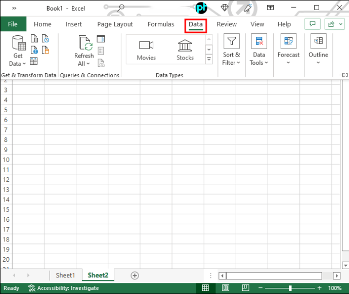Viewport: 349px width, 294px height.
Task: Open the Home tab
Action: [x=42, y=24]
